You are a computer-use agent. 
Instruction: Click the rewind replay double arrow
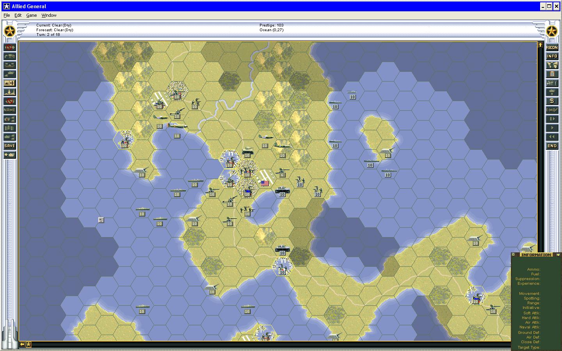pyautogui.click(x=552, y=137)
